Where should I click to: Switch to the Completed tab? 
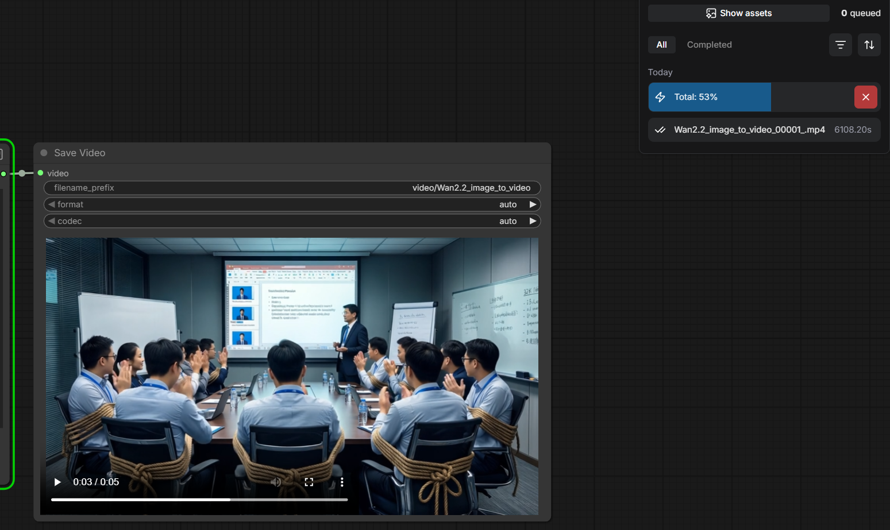(709, 44)
